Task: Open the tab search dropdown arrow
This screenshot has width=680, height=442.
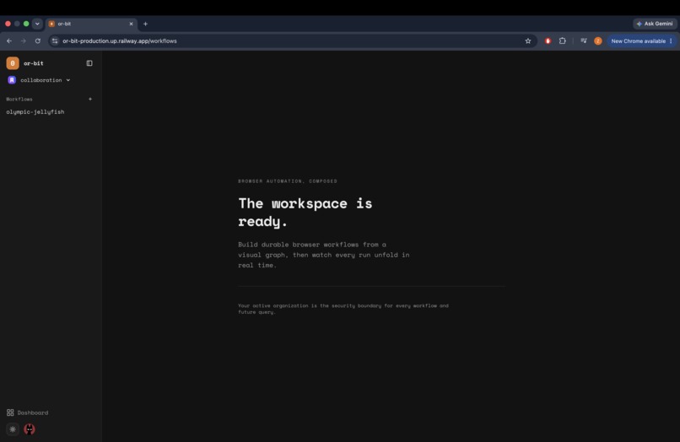Action: (37, 24)
